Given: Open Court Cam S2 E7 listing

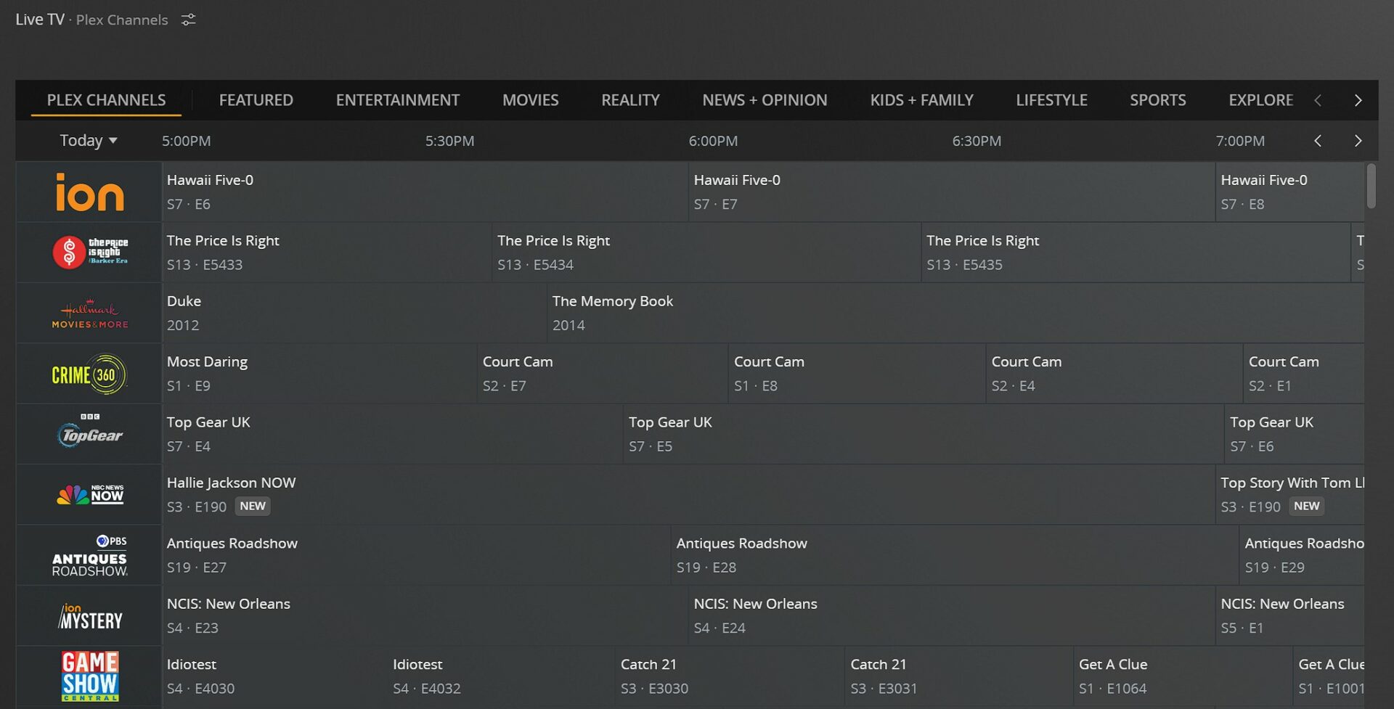Looking at the screenshot, I should click(x=603, y=374).
